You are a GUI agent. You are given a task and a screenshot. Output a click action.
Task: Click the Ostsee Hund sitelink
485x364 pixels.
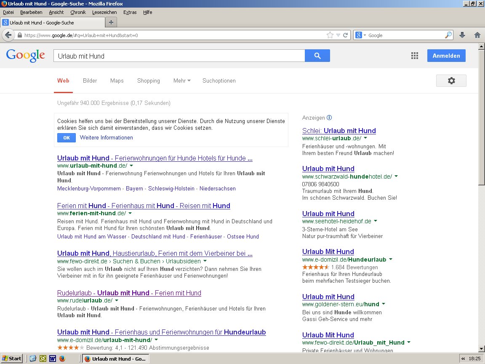(x=243, y=236)
